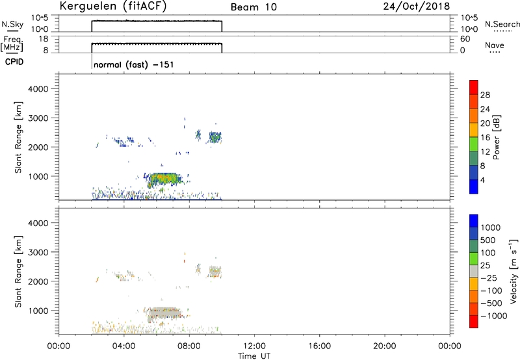
Task: Click the 1000 km gray echo in velocity panel
Action: [165, 313]
